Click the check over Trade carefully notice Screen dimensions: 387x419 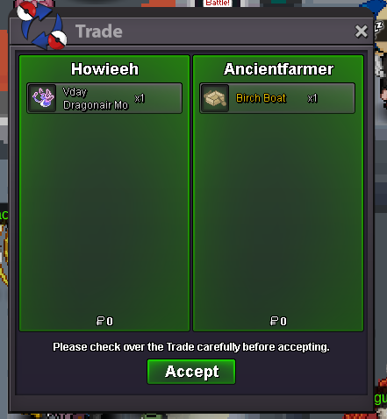click(x=191, y=347)
